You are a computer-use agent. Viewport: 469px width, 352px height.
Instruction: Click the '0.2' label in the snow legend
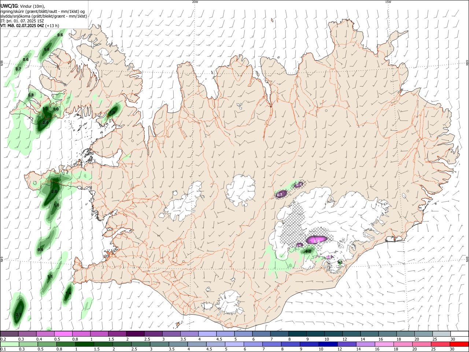click(3, 339)
